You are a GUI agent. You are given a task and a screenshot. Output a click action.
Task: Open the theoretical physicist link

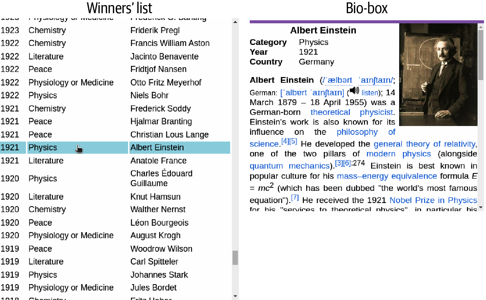point(352,112)
